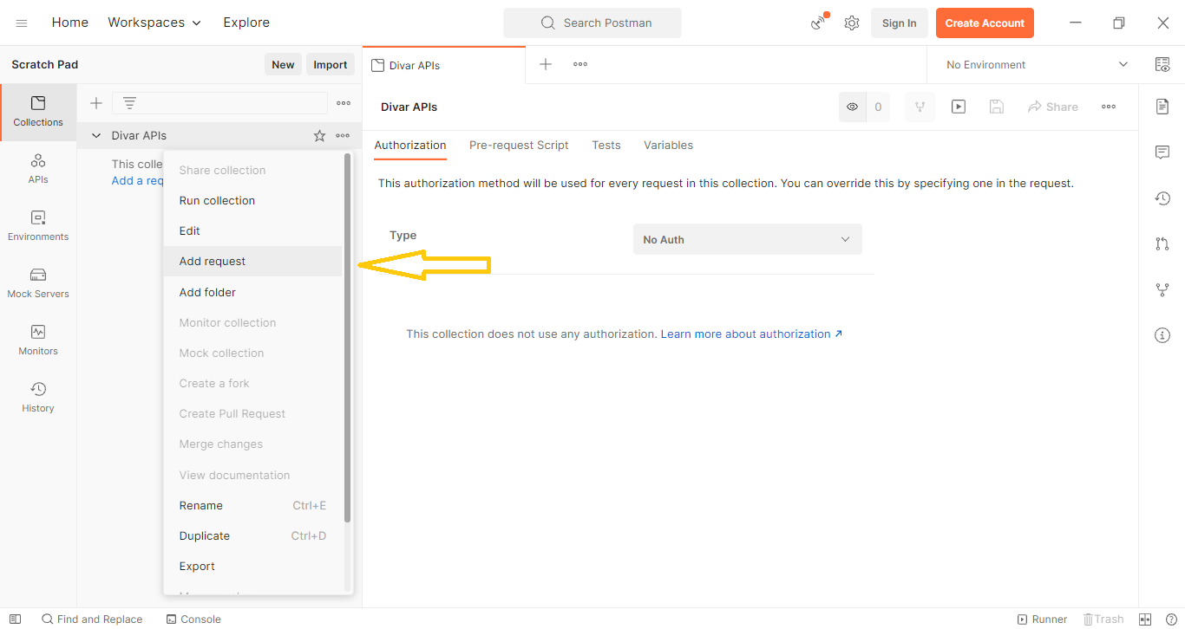
Task: Click the collections filter input field
Action: (x=219, y=103)
